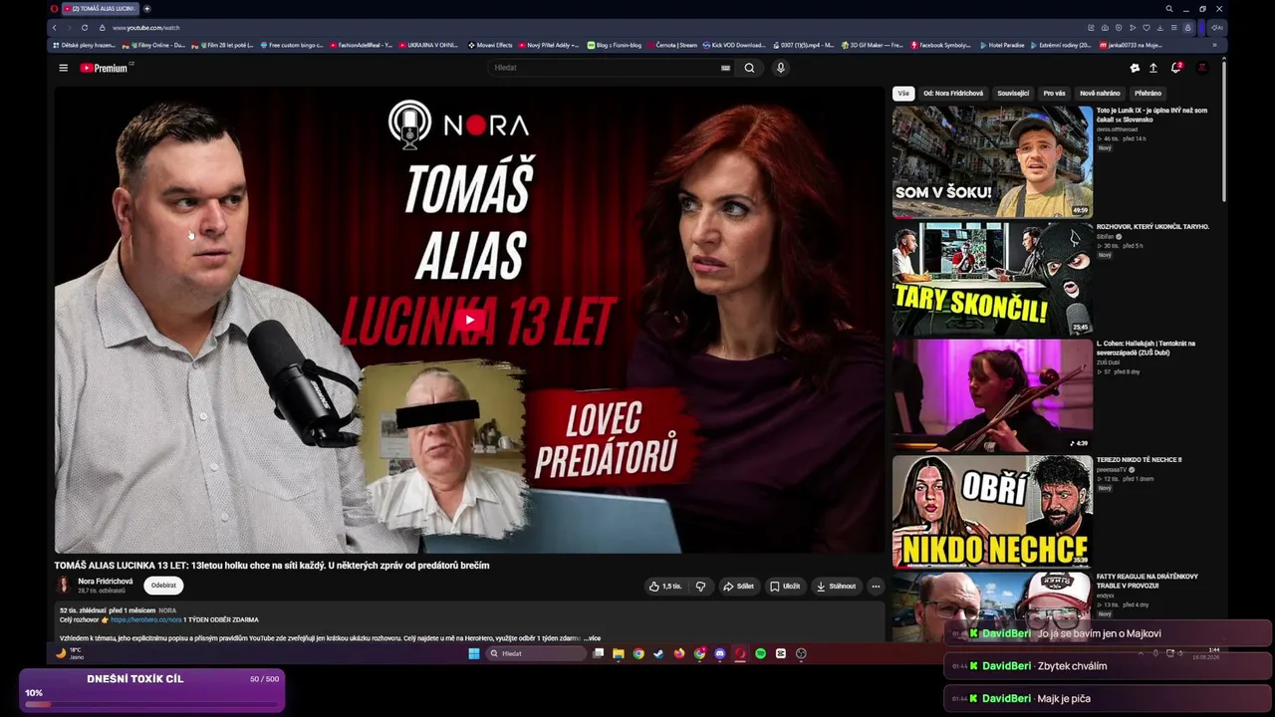Screen dimensions: 1275x717
Task: Open the TARY SKONČIL video thumbnail
Action: [992, 279]
